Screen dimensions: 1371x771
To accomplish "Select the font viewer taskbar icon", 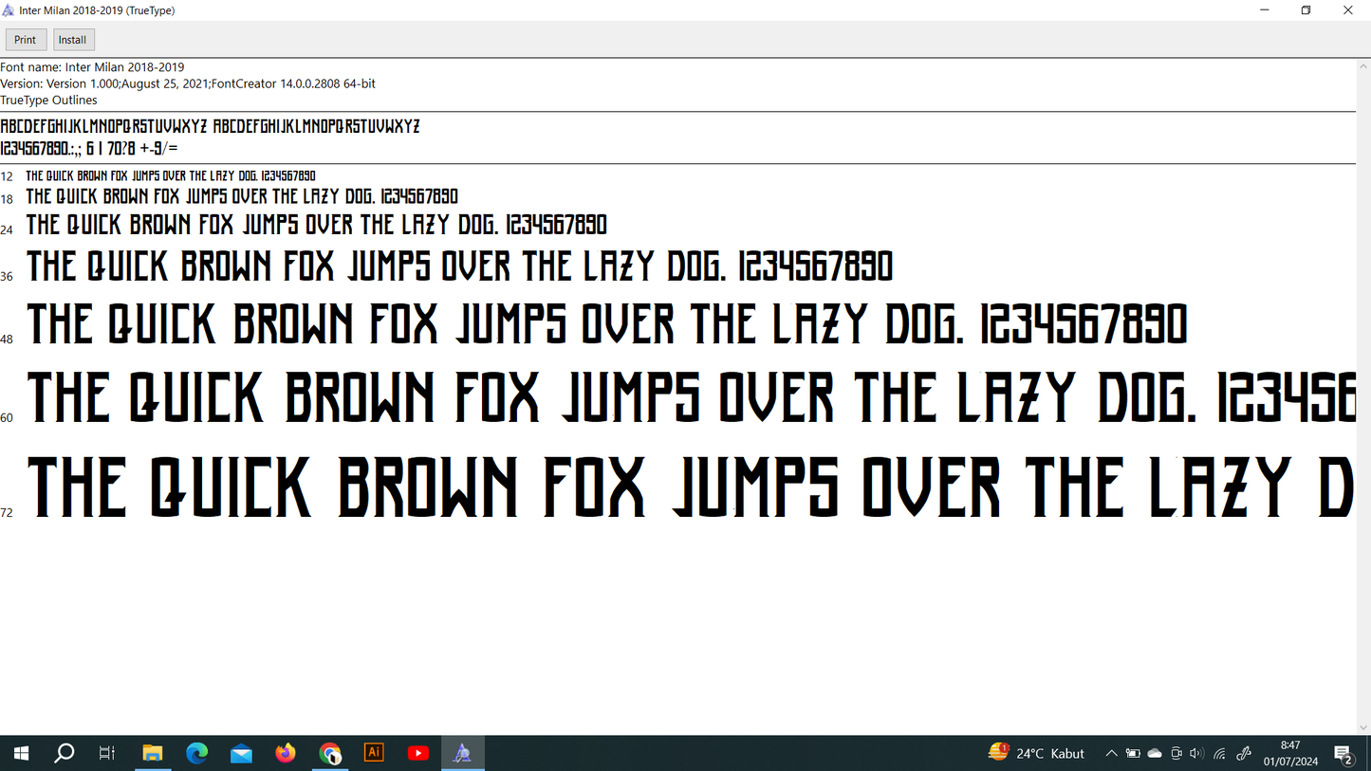I will click(x=462, y=753).
